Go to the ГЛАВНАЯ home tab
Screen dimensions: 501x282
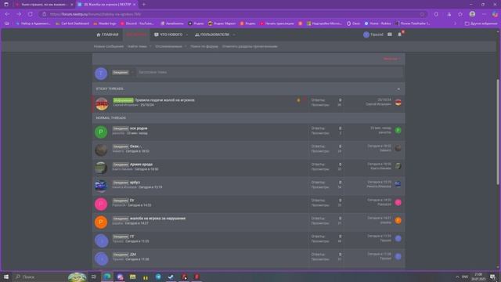107,34
